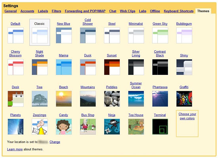Select the Steel theme thumbnail
The width and height of the screenshot is (218, 158).
coord(112,35)
